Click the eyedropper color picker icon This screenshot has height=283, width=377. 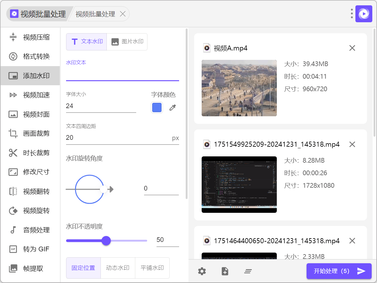click(x=173, y=108)
